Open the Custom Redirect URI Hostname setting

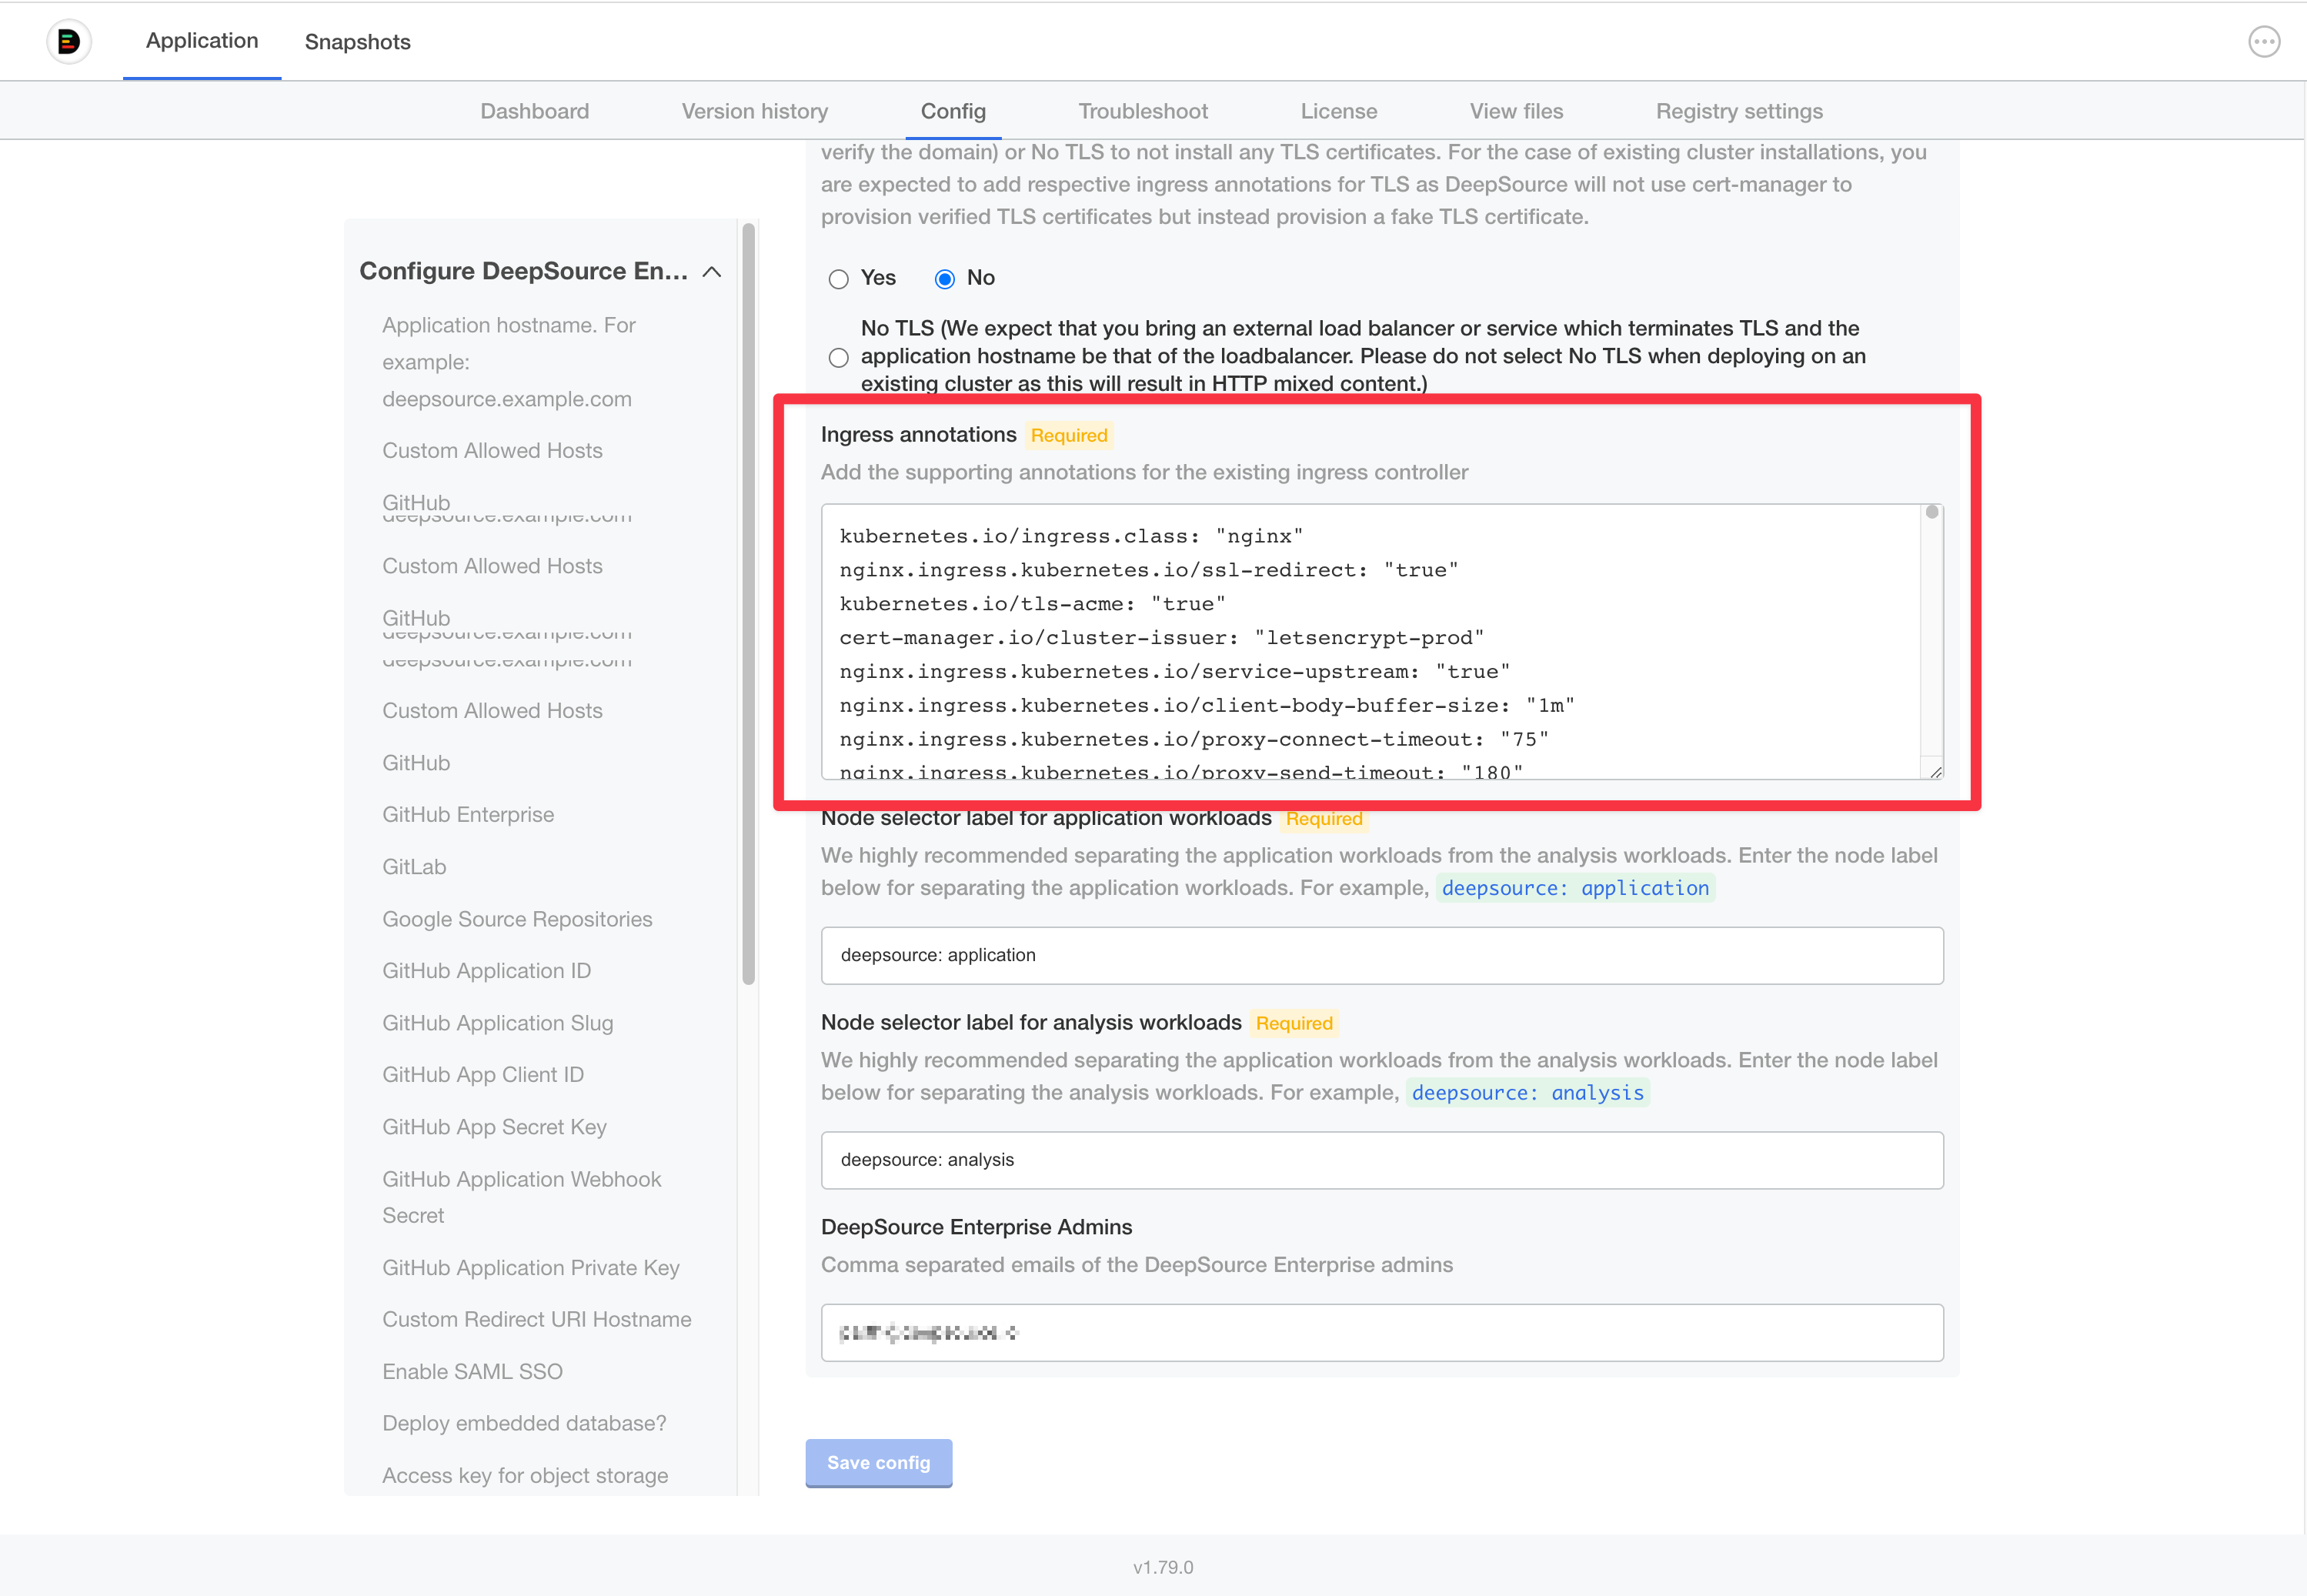(536, 1319)
